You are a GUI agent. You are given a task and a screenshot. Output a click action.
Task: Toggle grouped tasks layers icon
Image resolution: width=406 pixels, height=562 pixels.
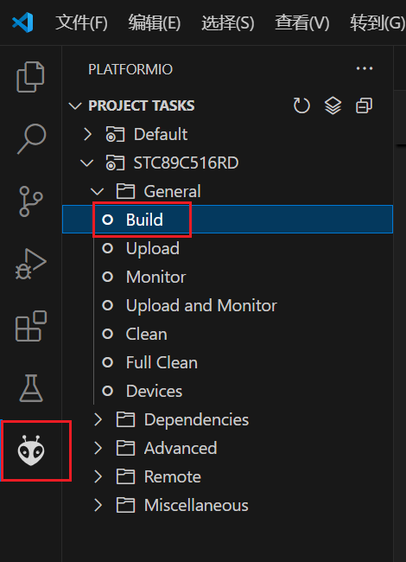pyautogui.click(x=333, y=105)
